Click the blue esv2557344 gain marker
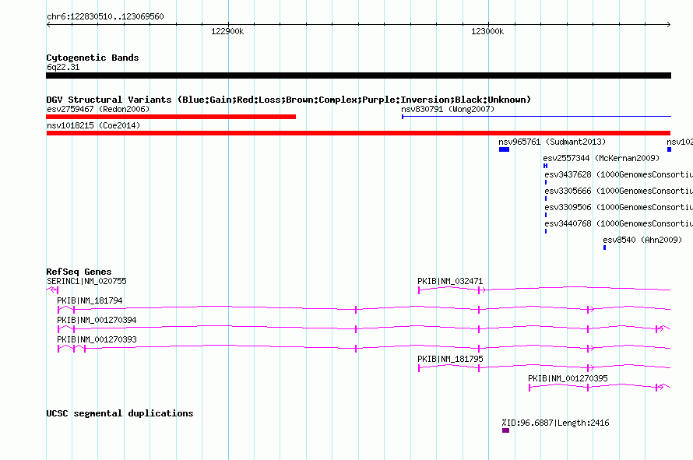This screenshot has width=693, height=460. pyautogui.click(x=545, y=166)
